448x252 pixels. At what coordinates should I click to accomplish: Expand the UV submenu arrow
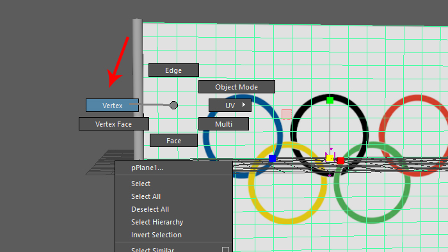click(244, 105)
